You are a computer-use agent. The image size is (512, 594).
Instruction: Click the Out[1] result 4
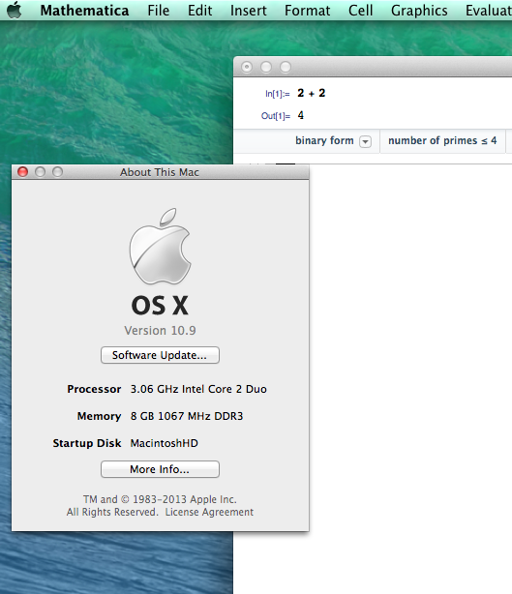pyautogui.click(x=301, y=115)
